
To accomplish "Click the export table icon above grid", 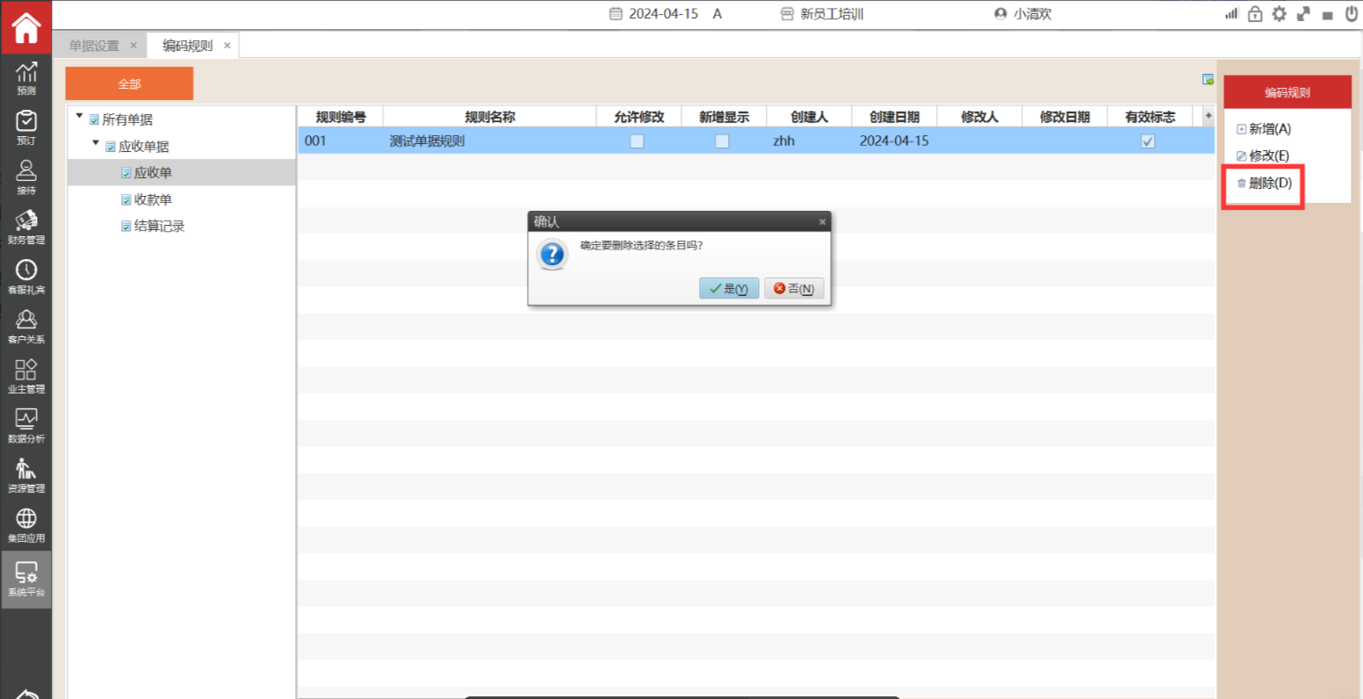I will (x=1208, y=80).
